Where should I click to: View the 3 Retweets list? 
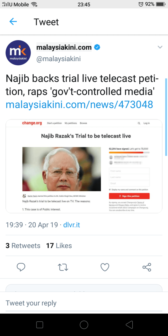[x=23, y=246]
